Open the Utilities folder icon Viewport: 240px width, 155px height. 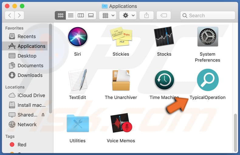(x=78, y=123)
